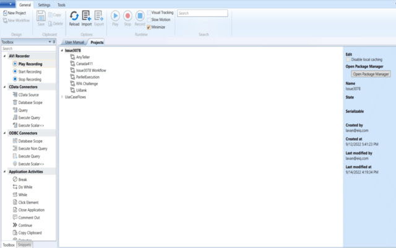Switch to the Projects tab
396x248 pixels.
[x=97, y=42]
